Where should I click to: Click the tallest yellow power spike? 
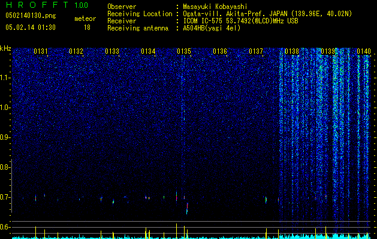(176, 231)
